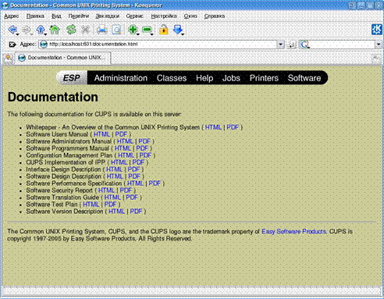
Task: Open HTML link for Software Test Plan
Action: point(91,205)
